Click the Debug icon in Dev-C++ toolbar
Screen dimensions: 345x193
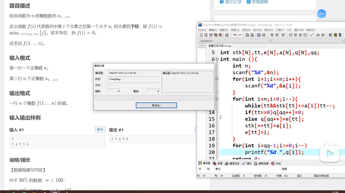(318, 35)
